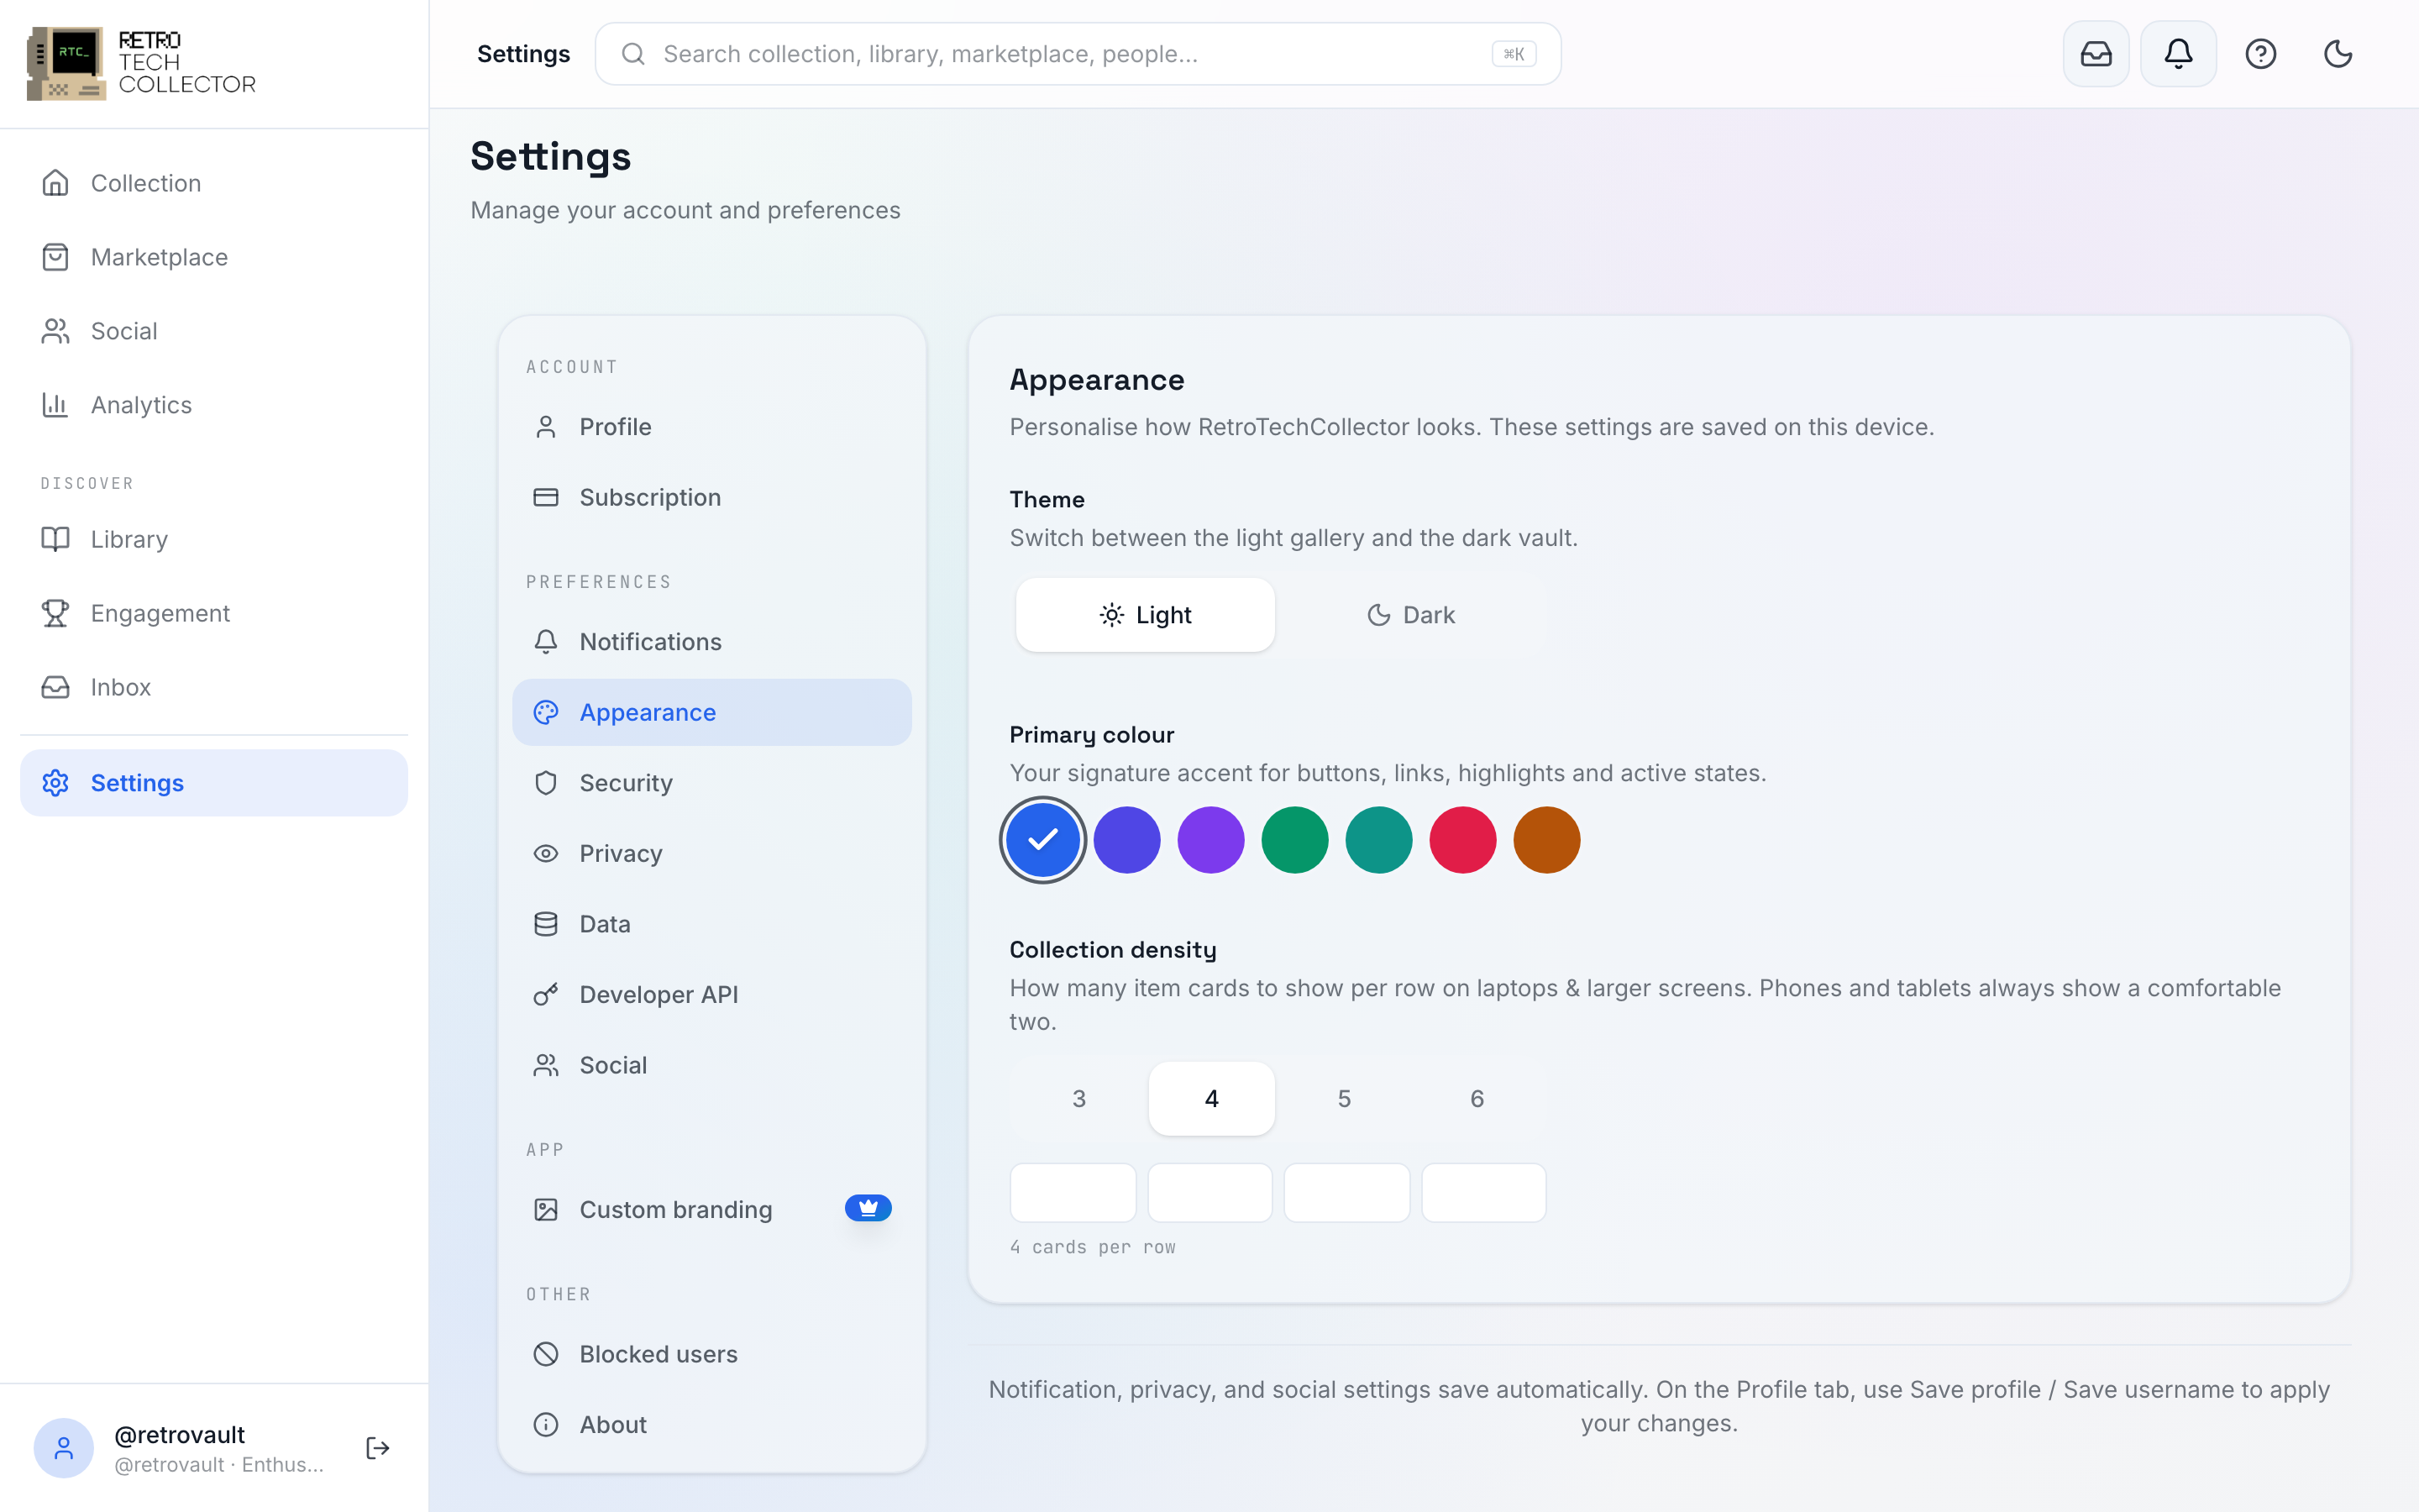Screen dimensions: 2419x1512
Task: Select the orange primary colour swatch
Action: tap(1546, 840)
